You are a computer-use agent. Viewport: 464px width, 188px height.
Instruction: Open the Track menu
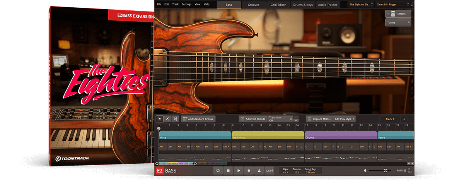(176, 4)
